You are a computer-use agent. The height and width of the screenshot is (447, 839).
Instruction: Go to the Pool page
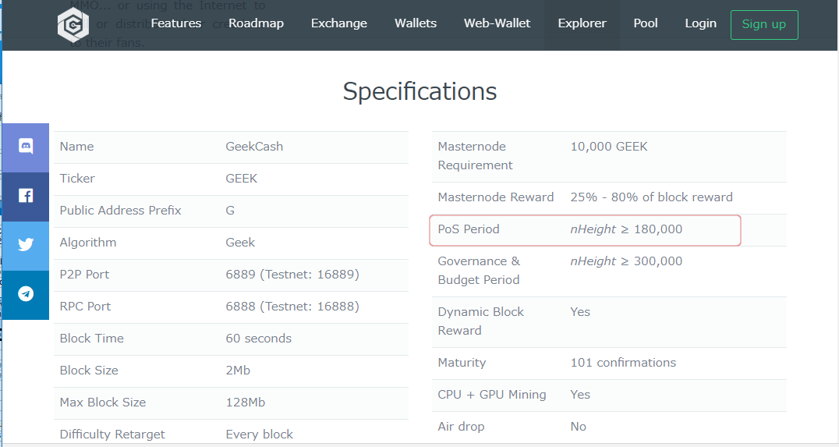(x=646, y=23)
